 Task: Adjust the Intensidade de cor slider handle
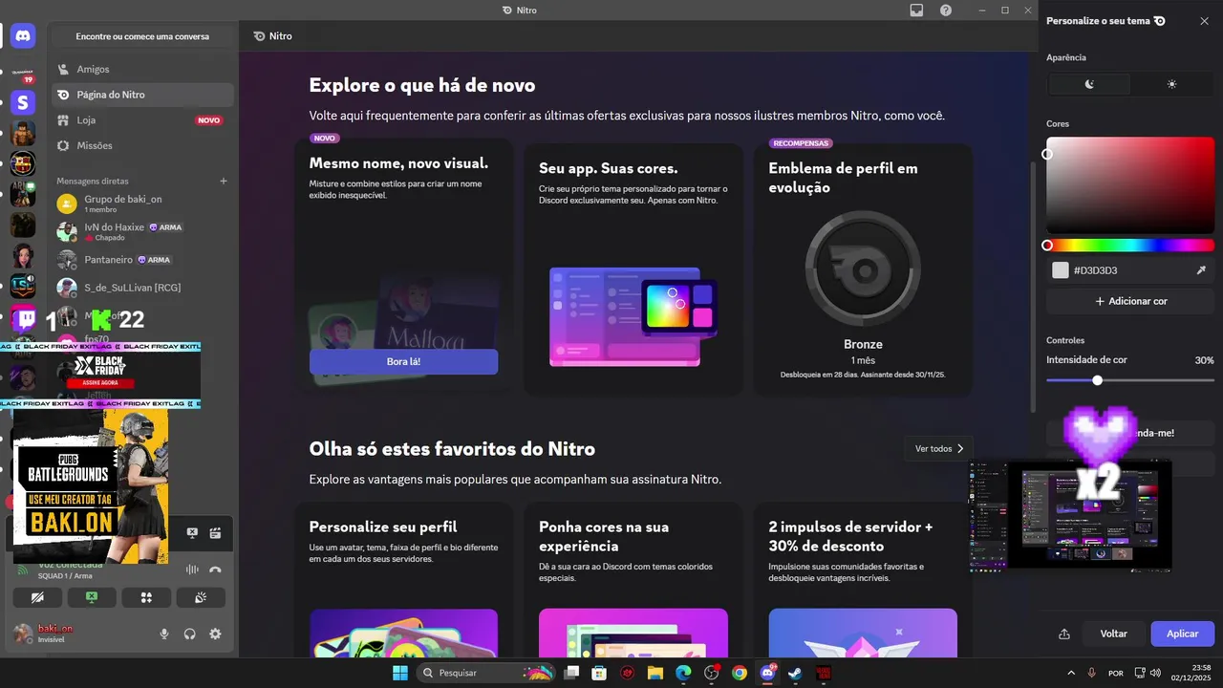click(1097, 380)
